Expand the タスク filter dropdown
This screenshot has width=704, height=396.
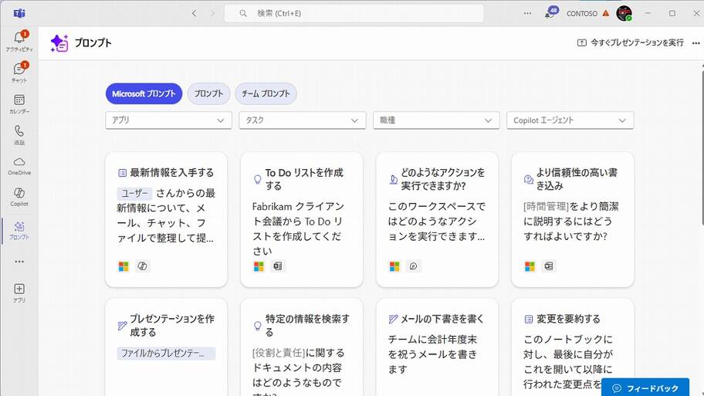pyautogui.click(x=302, y=120)
